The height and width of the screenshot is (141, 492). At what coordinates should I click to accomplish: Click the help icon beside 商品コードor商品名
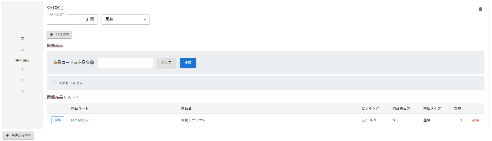click(x=92, y=63)
